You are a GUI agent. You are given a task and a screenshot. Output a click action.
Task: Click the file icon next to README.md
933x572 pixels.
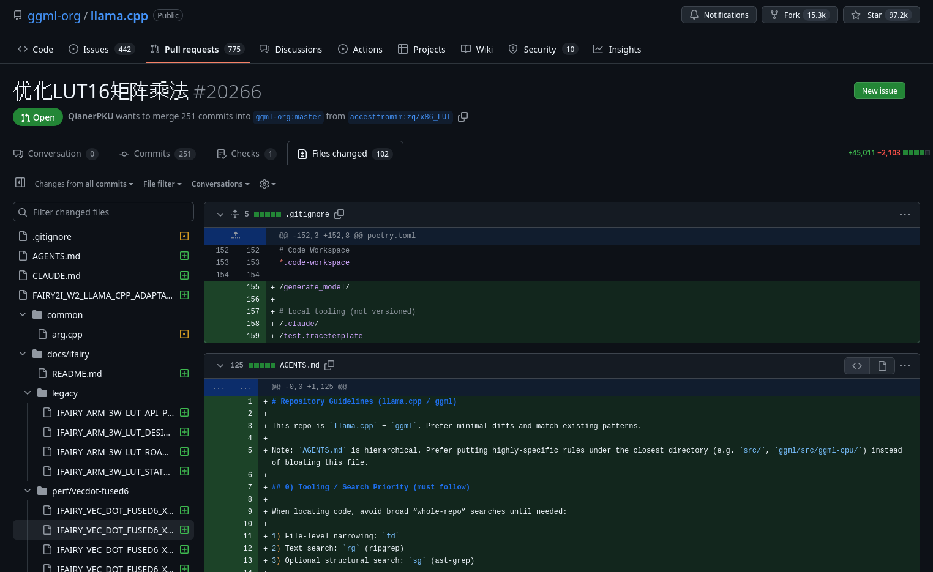tap(43, 374)
